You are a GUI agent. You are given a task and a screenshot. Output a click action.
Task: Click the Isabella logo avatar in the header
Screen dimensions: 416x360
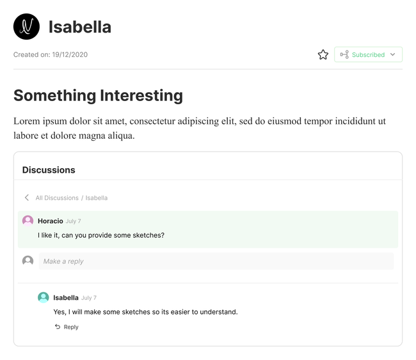(26, 26)
